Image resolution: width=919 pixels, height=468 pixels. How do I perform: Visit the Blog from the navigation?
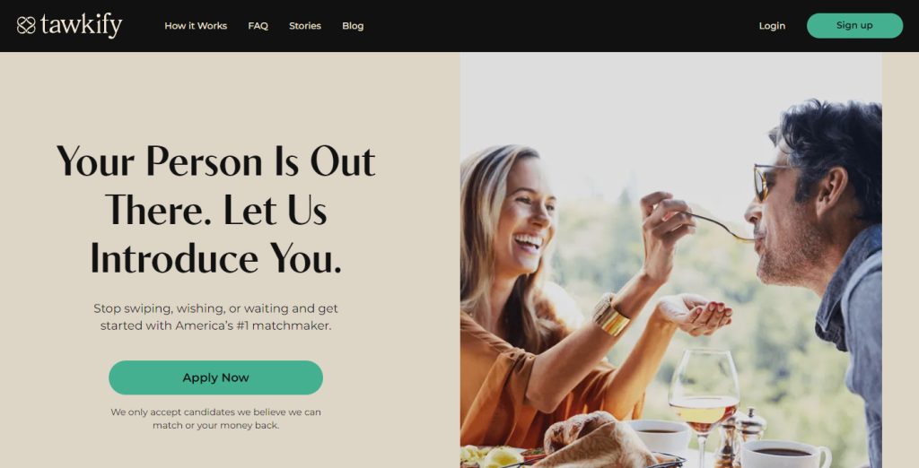[x=353, y=26]
